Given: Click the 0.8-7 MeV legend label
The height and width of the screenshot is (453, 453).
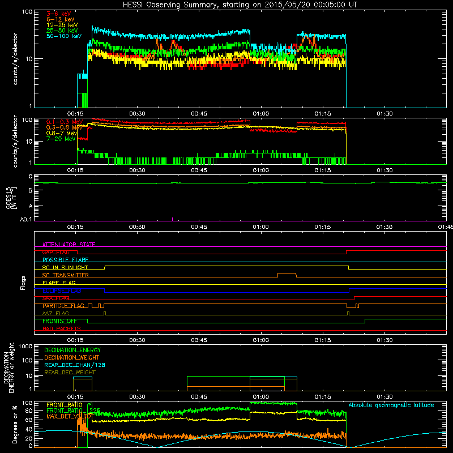Looking at the screenshot, I should [62, 133].
